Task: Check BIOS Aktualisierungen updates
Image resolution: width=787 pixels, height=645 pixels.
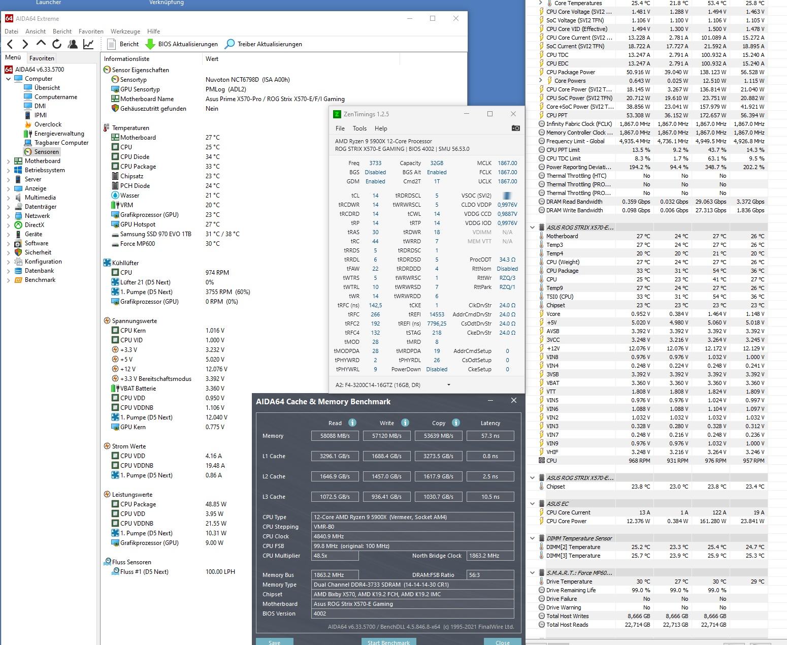Action: [x=182, y=44]
